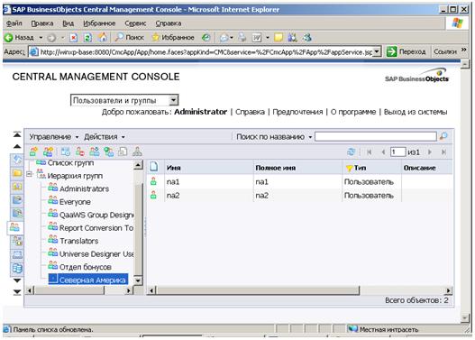
Task: Open the Поиск по названию dropdown
Action: pos(274,137)
